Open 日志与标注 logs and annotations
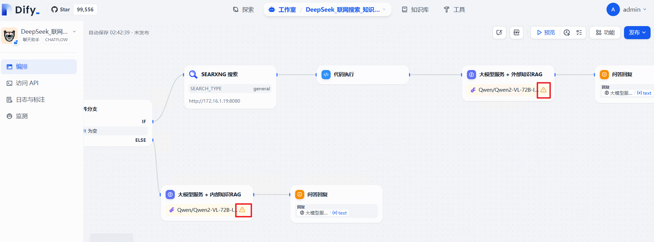This screenshot has height=242, width=654. coord(39,100)
